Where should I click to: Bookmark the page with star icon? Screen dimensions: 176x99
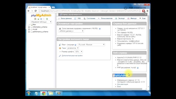coord(140,11)
